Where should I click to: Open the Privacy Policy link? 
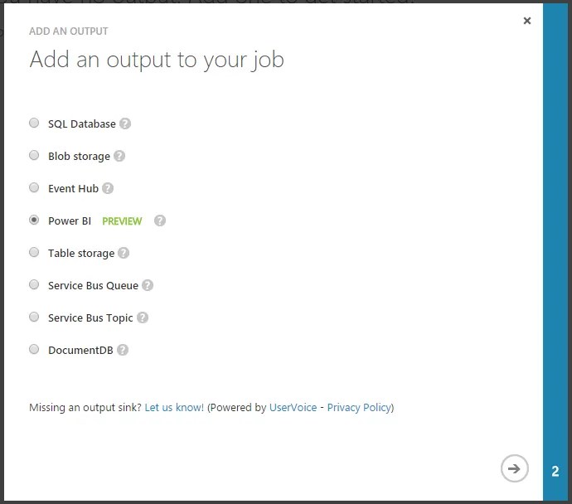click(359, 407)
